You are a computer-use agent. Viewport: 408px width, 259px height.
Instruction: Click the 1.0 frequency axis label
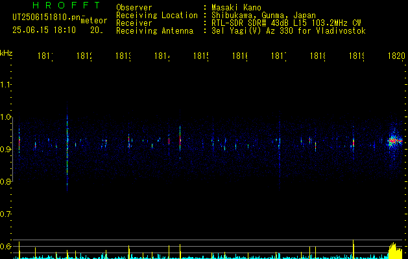5,117
